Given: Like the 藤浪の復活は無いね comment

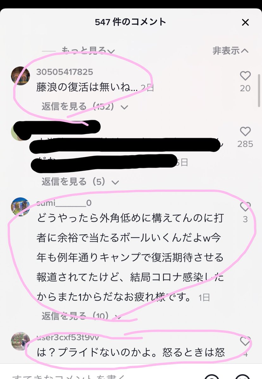Looking at the screenshot, I should [245, 76].
